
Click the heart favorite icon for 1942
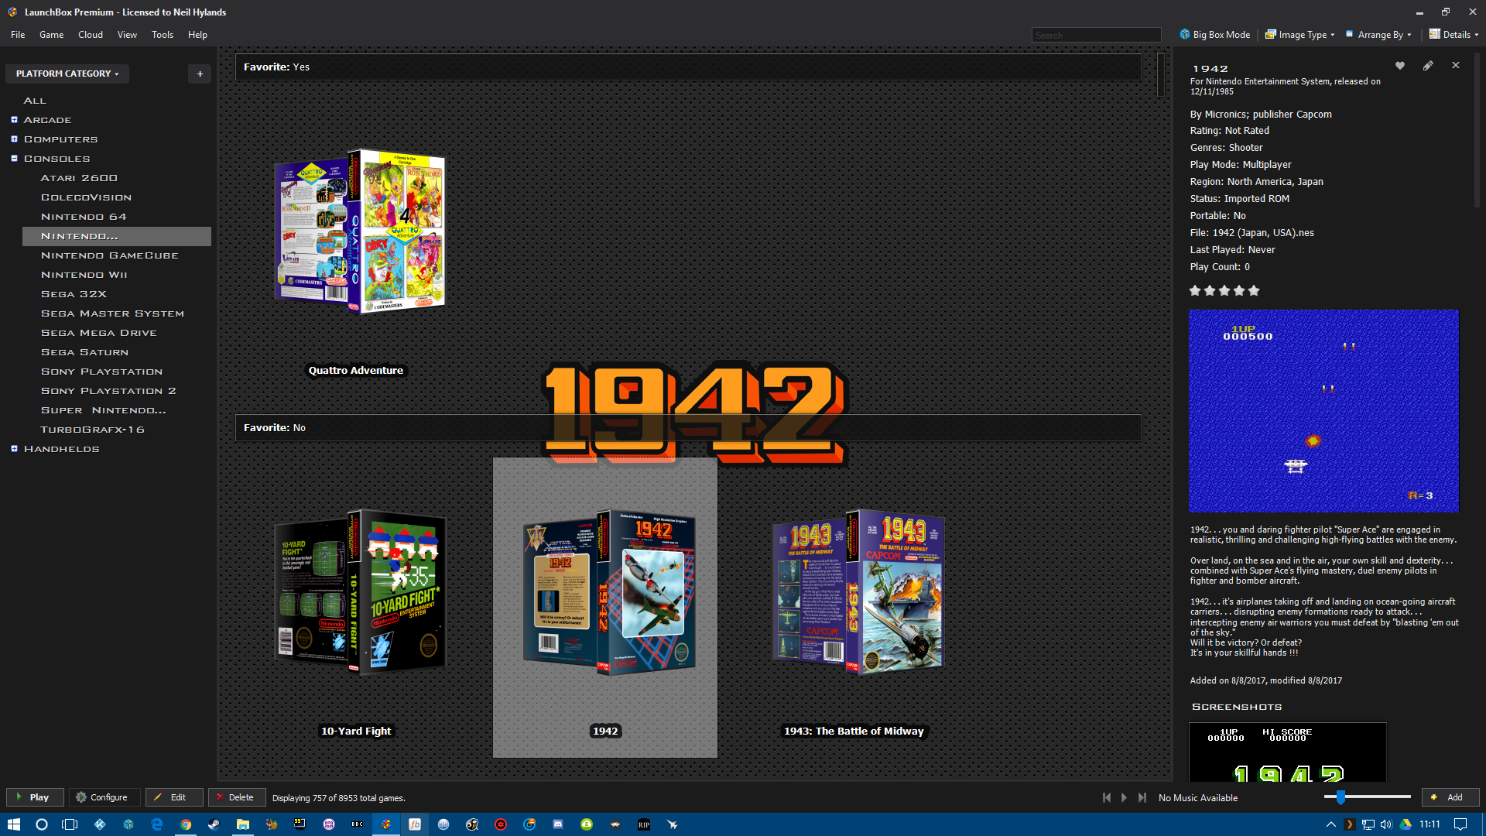pyautogui.click(x=1400, y=66)
